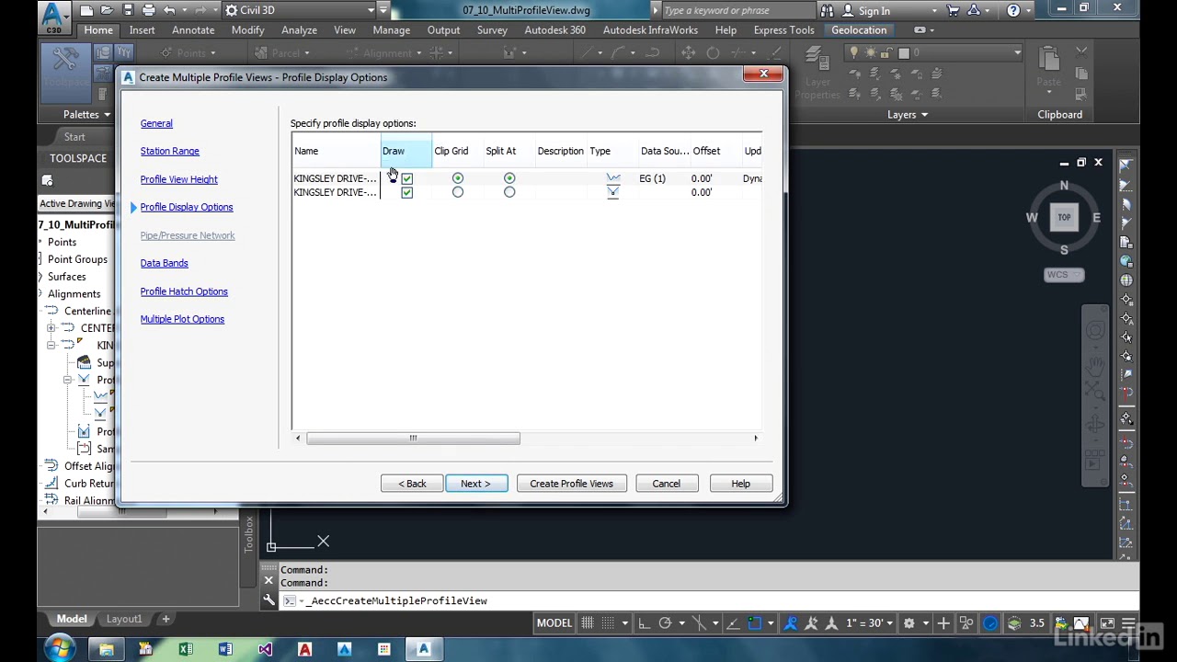The image size is (1177, 662).
Task: Click the command line customize wrench icon
Action: pyautogui.click(x=269, y=600)
